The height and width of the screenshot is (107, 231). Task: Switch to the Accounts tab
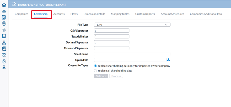(59, 14)
